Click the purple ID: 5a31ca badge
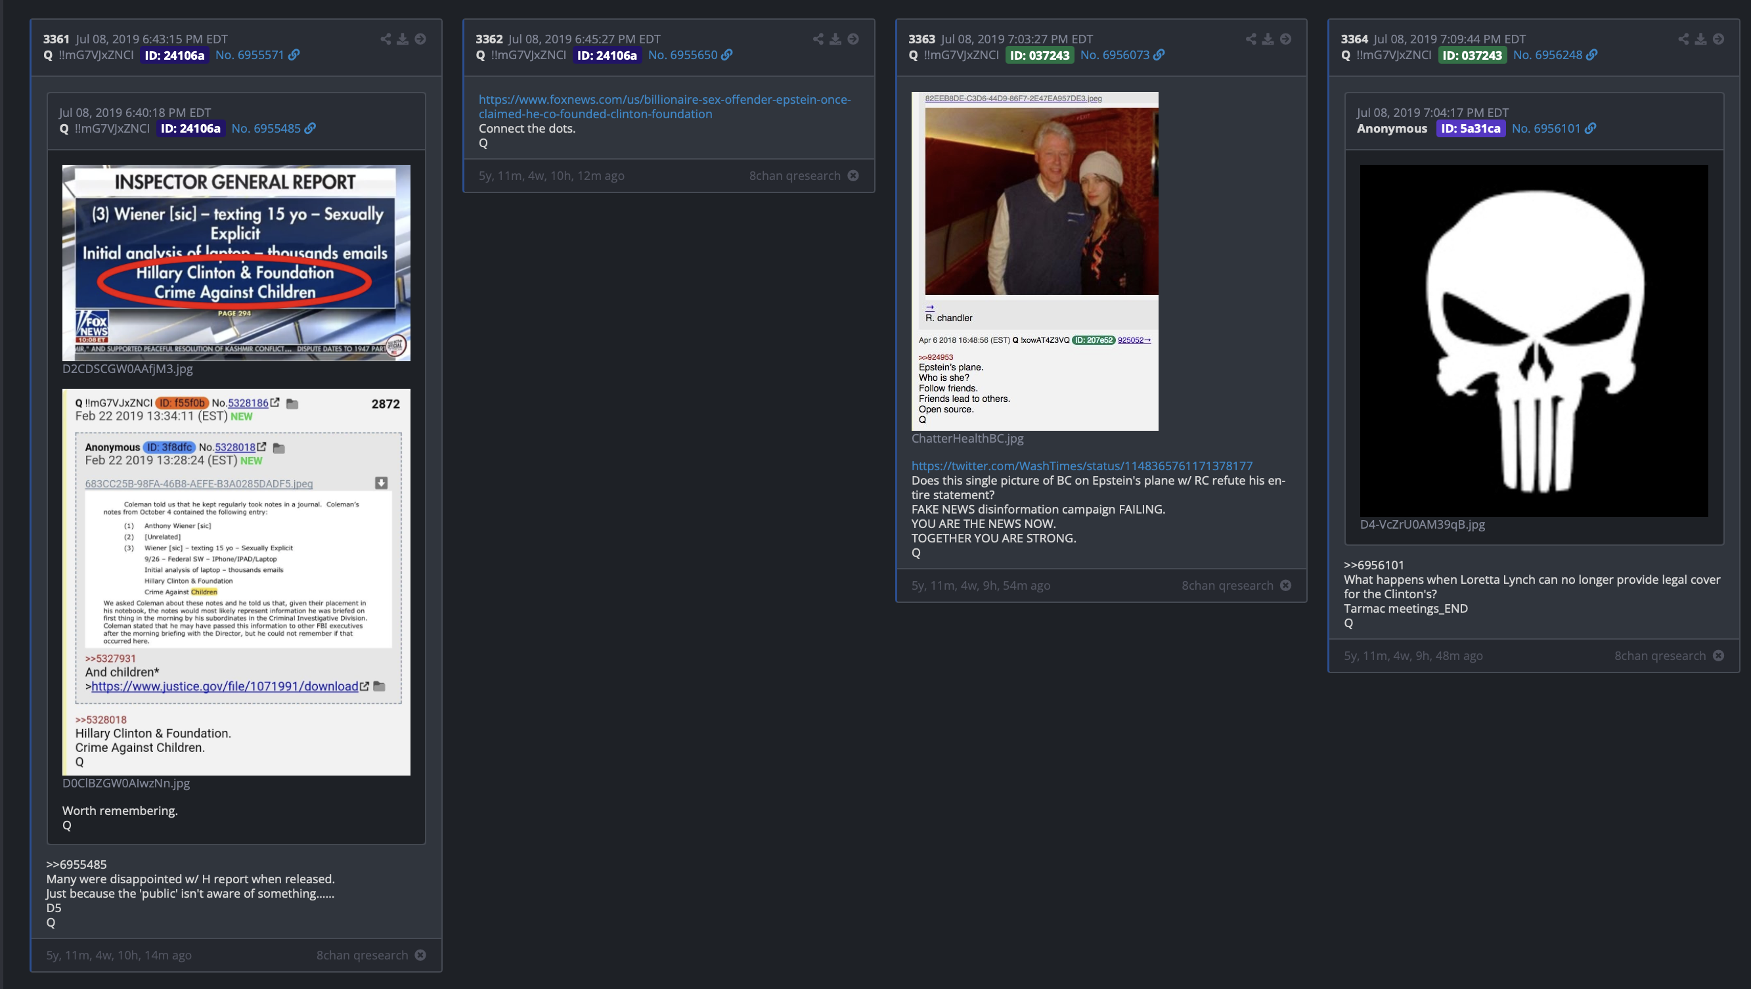This screenshot has height=989, width=1751. pos(1471,129)
